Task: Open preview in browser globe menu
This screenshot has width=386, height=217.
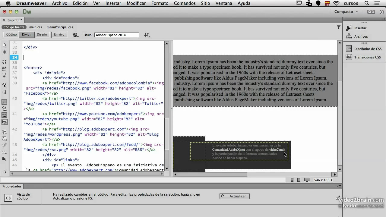Action: click(76, 35)
